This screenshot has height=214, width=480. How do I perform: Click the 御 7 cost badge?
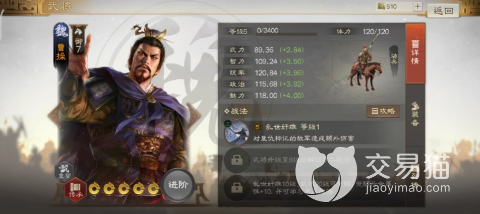click(x=78, y=41)
